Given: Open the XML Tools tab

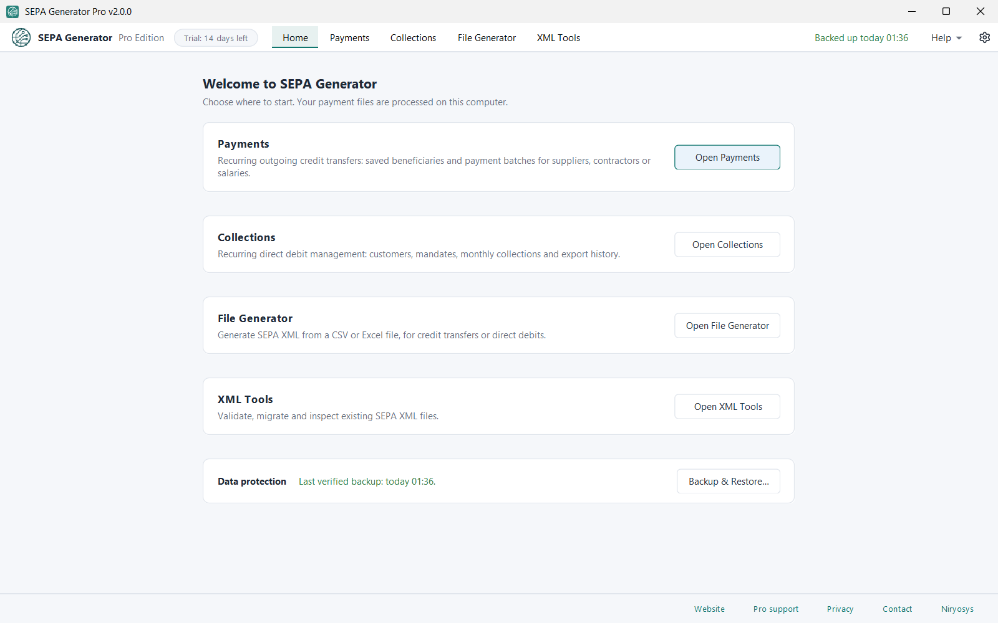Looking at the screenshot, I should pos(558,37).
